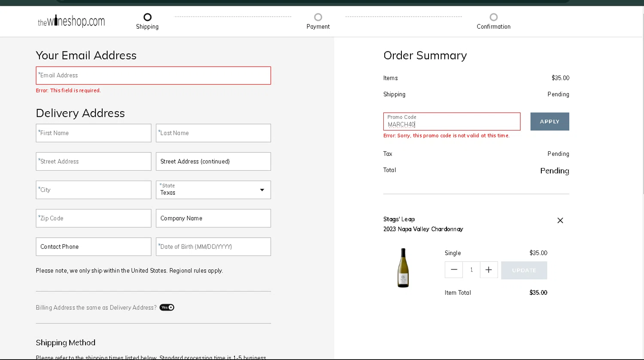Click the Delivery Address heading

point(80,113)
